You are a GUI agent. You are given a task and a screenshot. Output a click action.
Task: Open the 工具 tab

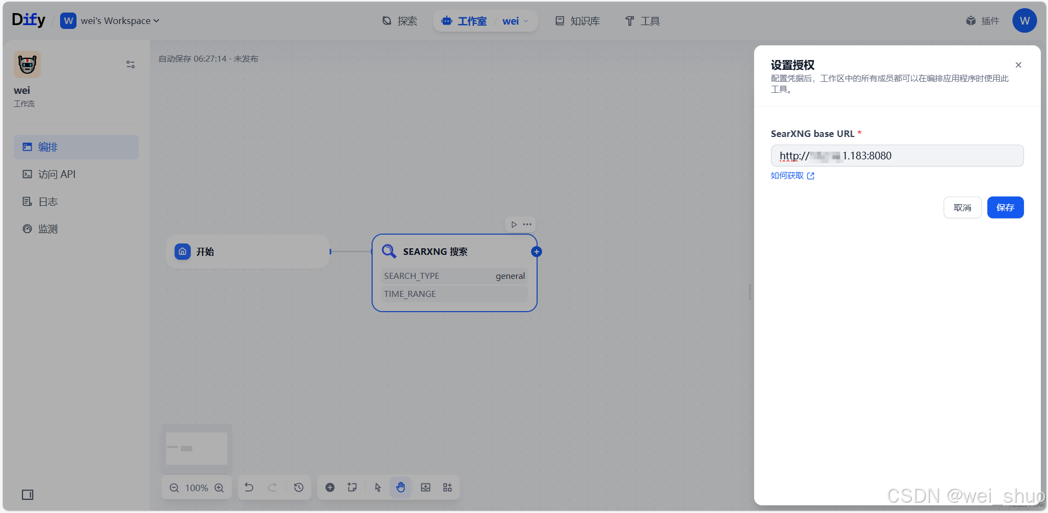click(x=643, y=21)
